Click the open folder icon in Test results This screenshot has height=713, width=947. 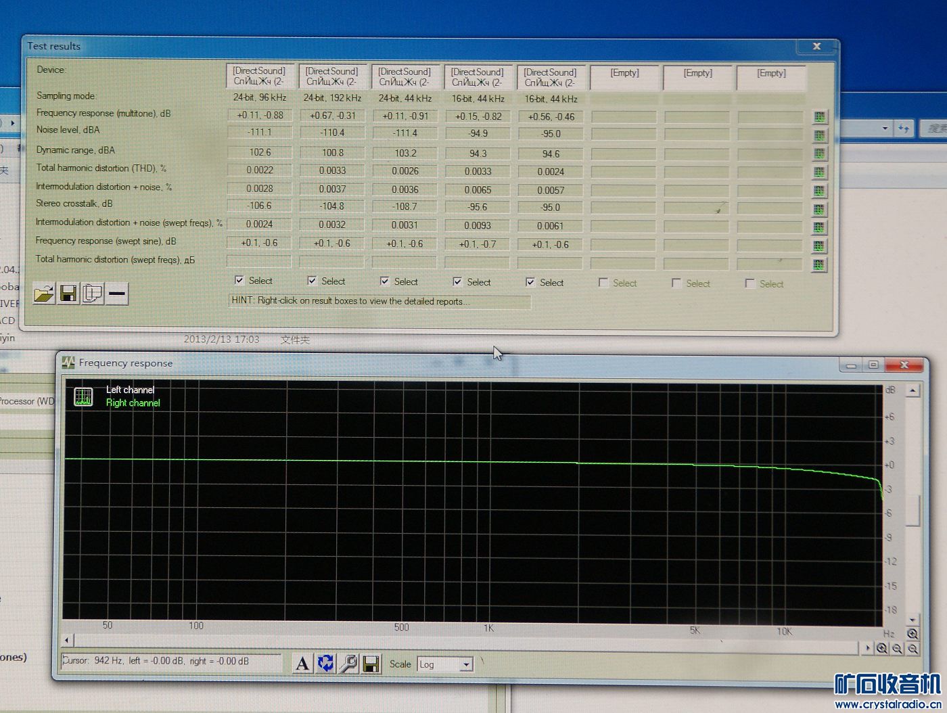44,294
